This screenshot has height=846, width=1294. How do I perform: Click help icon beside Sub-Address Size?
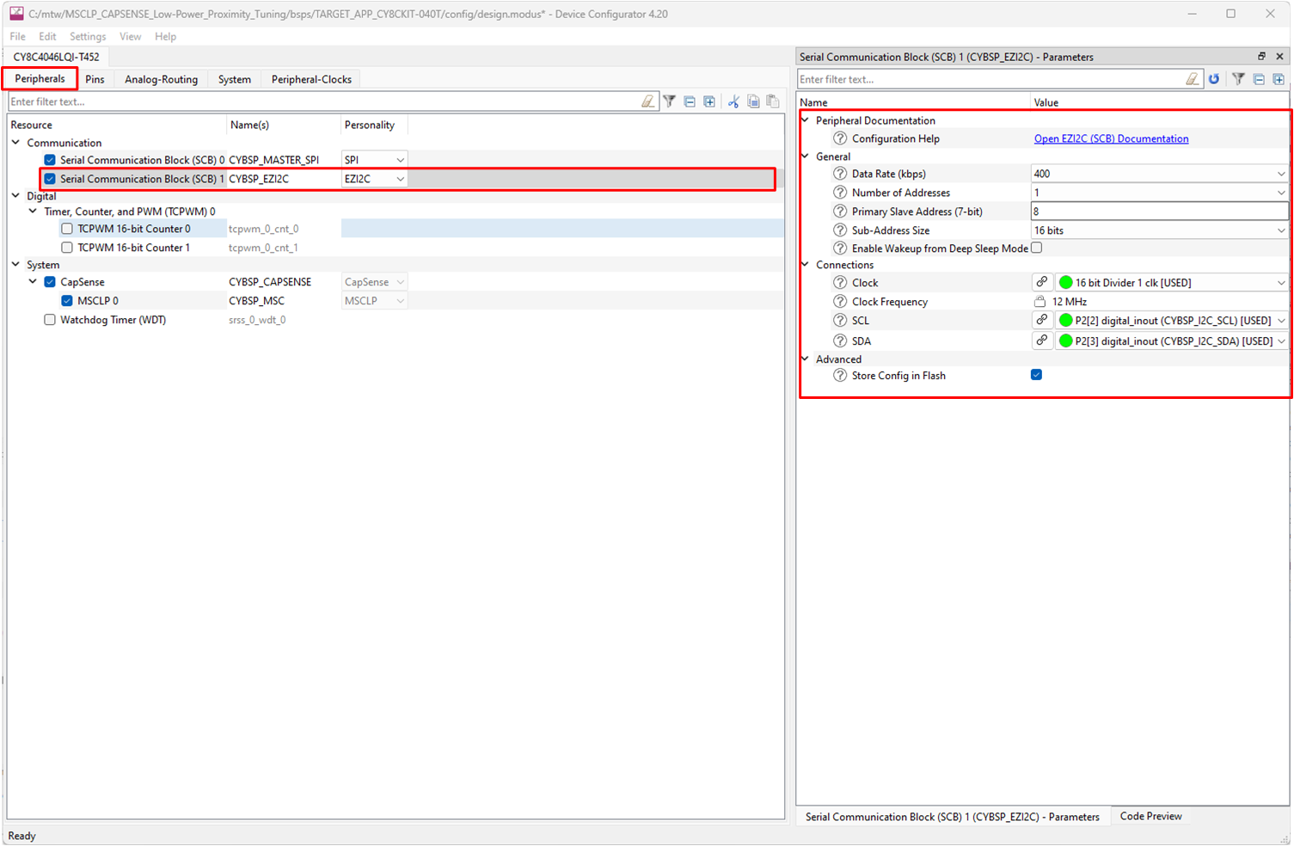click(x=840, y=230)
